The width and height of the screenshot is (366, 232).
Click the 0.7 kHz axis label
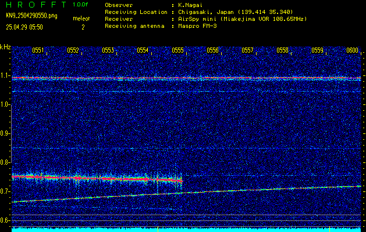pyautogui.click(x=4, y=191)
